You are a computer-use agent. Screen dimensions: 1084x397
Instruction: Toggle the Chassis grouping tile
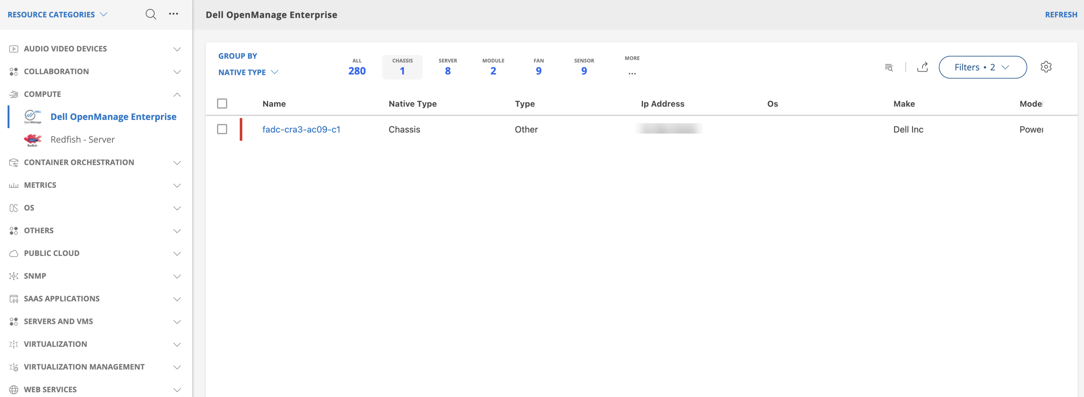tap(402, 66)
